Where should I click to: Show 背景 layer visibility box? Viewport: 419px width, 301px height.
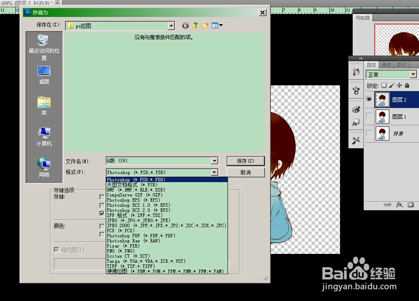point(369,133)
